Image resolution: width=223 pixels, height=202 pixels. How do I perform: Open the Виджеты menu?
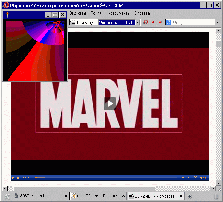coord(78,13)
